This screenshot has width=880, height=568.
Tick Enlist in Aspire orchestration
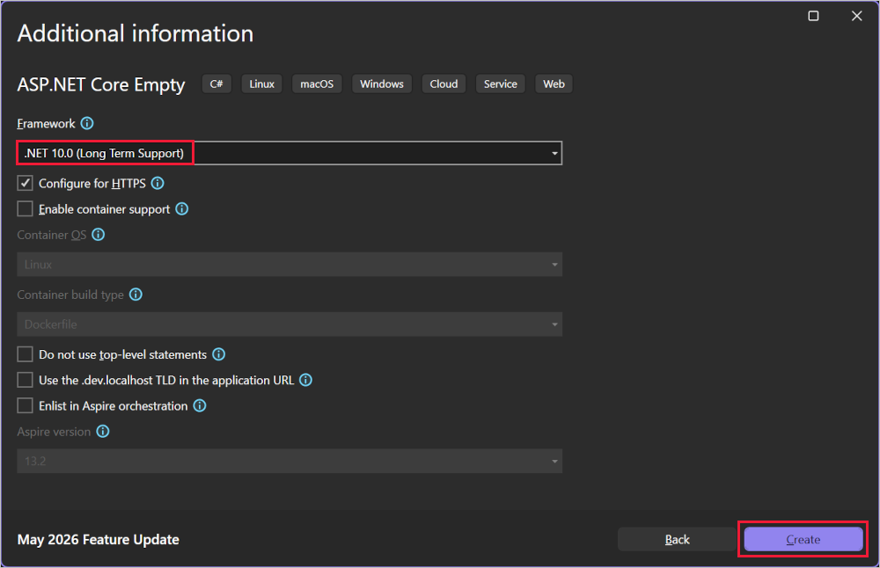pos(25,405)
